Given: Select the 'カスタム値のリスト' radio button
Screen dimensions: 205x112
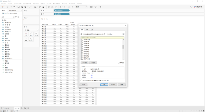Looking at the screenshot, I should [x=92, y=34].
